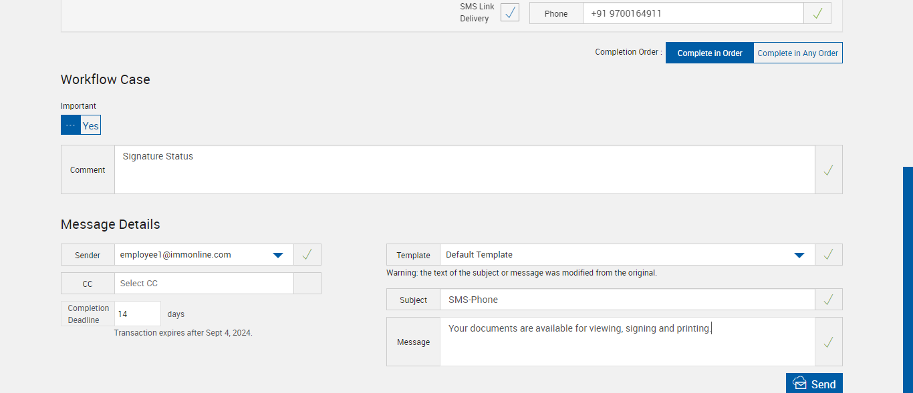This screenshot has width=913, height=393.
Task: Click the envelope icon on Send button
Action: tap(799, 384)
